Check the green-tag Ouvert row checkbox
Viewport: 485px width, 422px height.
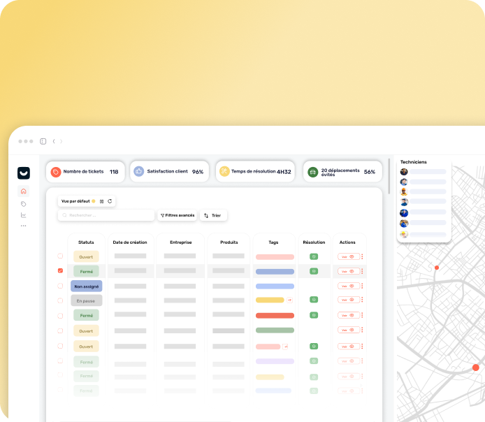(60, 330)
